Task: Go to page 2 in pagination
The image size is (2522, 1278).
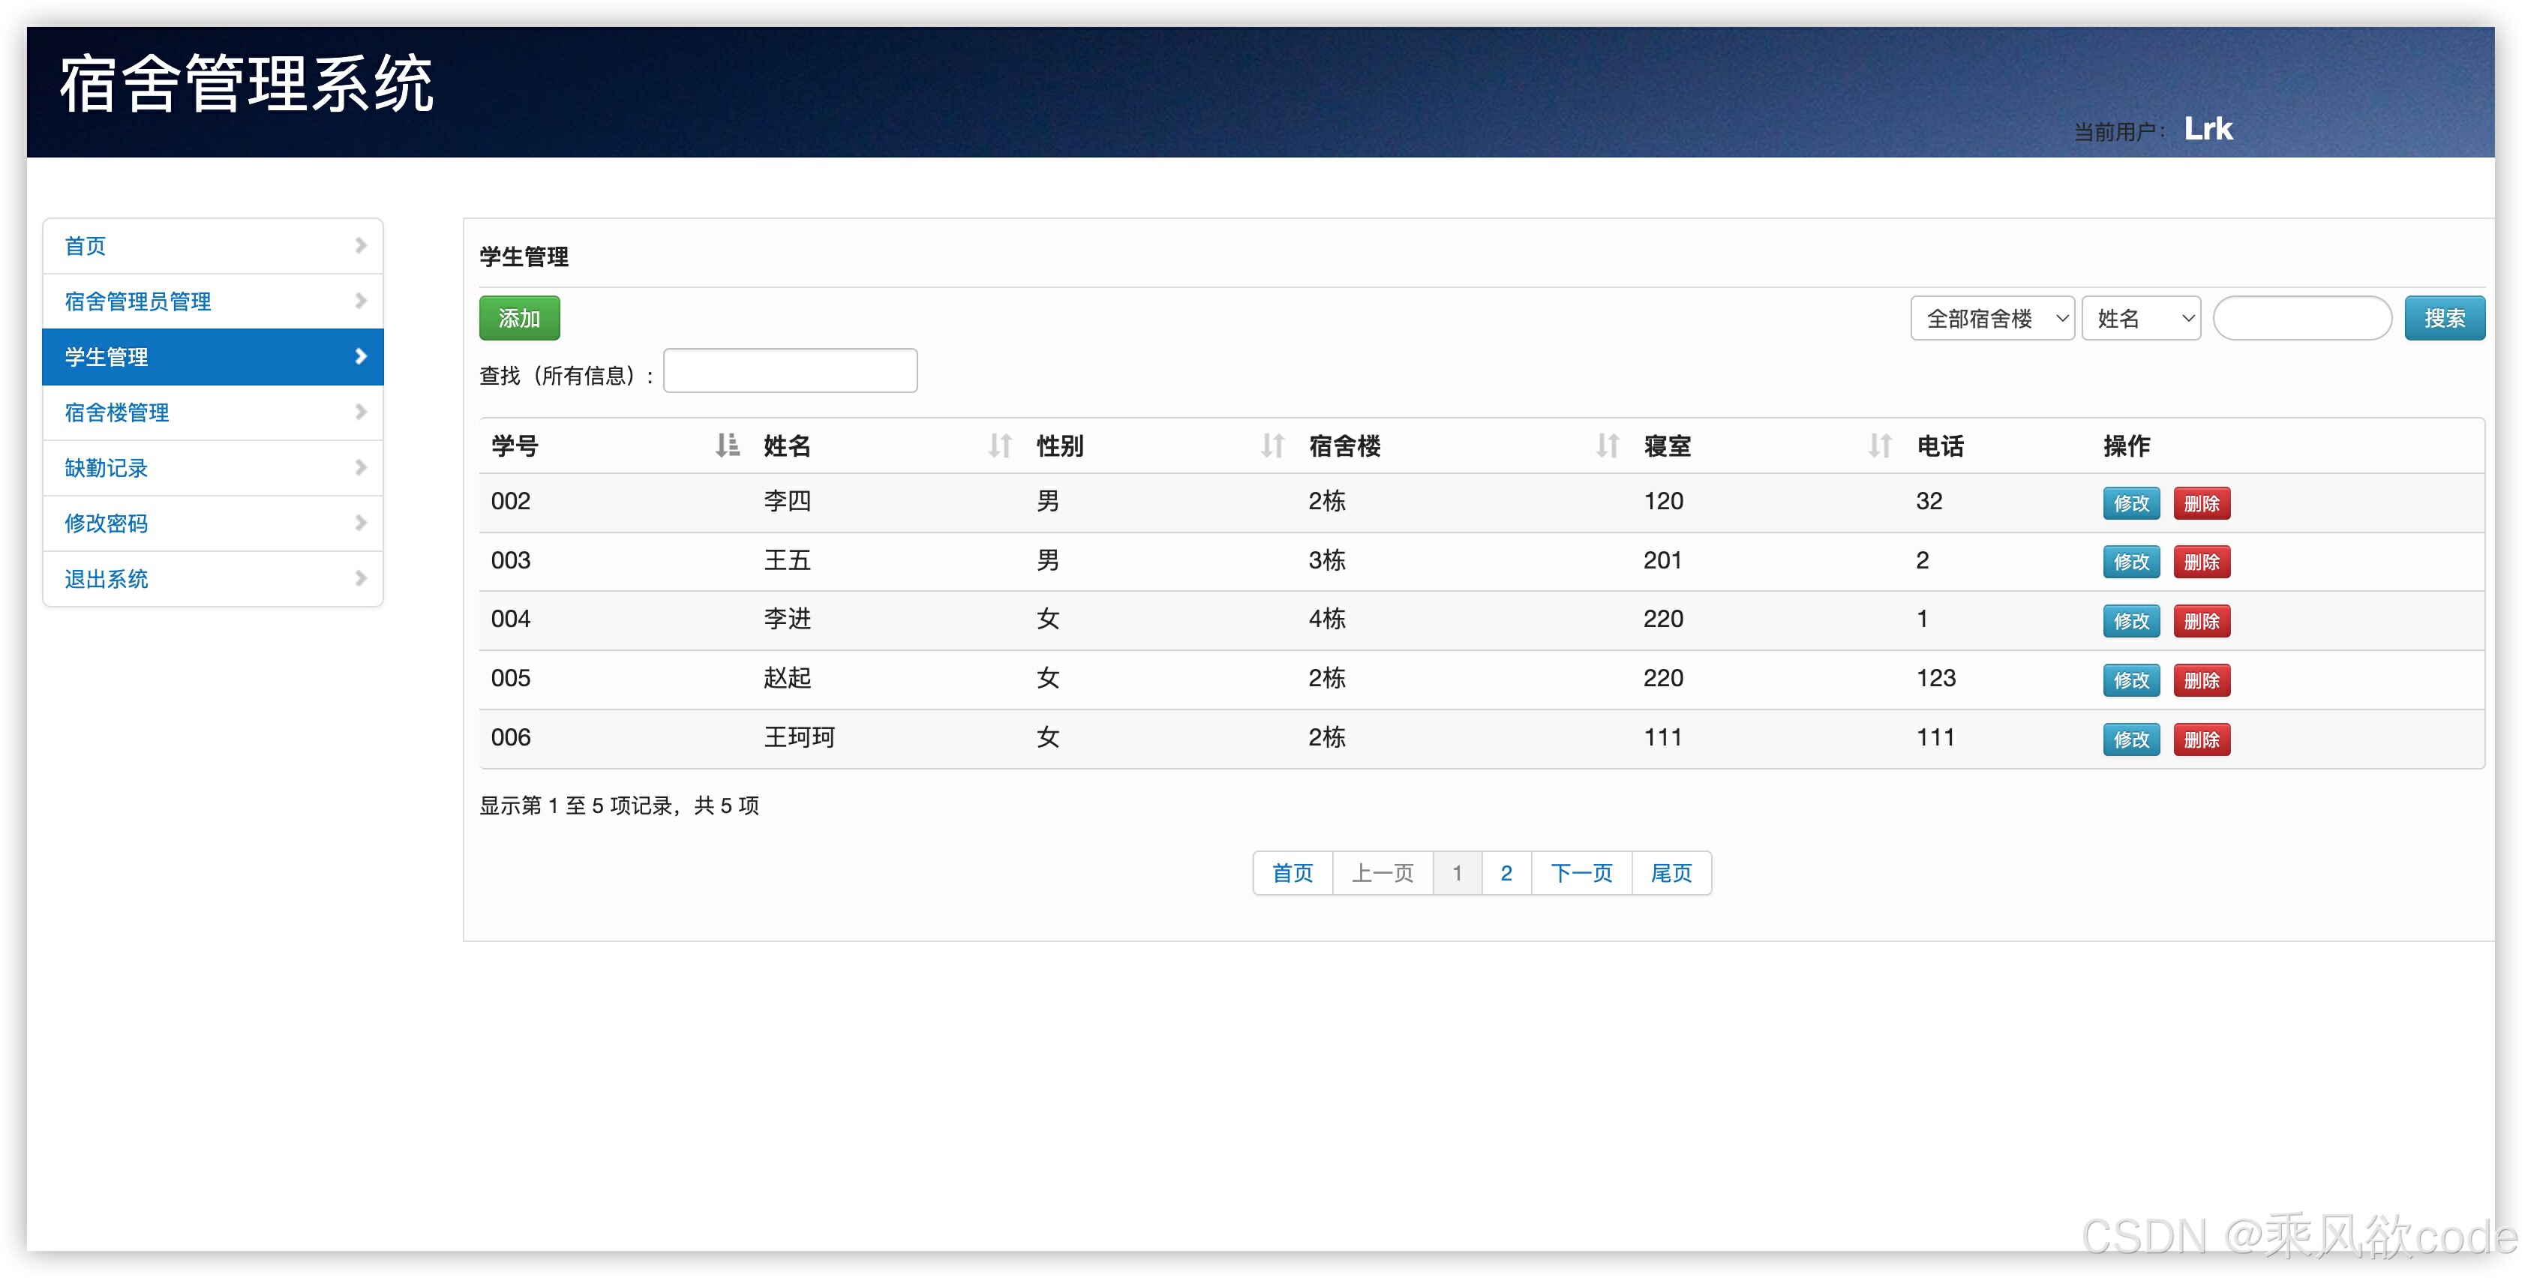Action: click(1506, 873)
